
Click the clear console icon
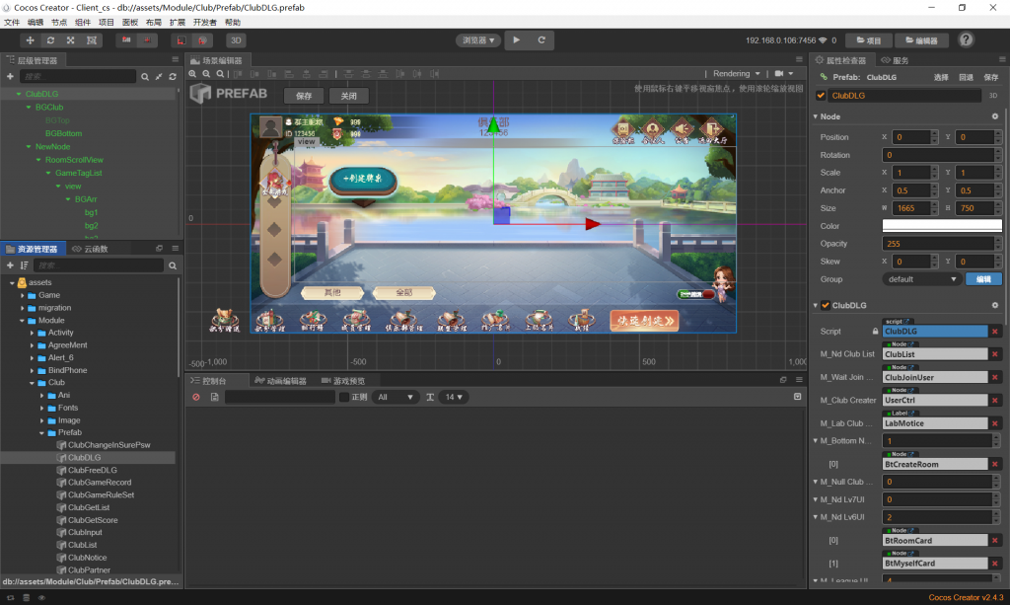pos(196,397)
